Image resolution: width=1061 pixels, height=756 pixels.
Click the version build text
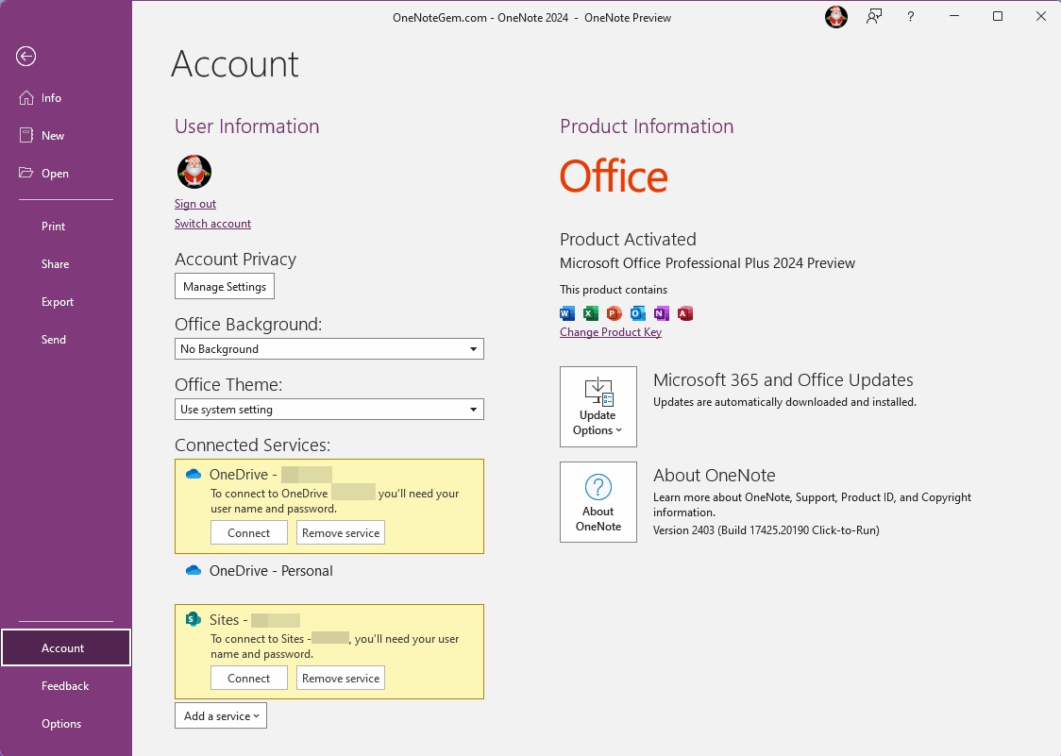click(x=766, y=530)
